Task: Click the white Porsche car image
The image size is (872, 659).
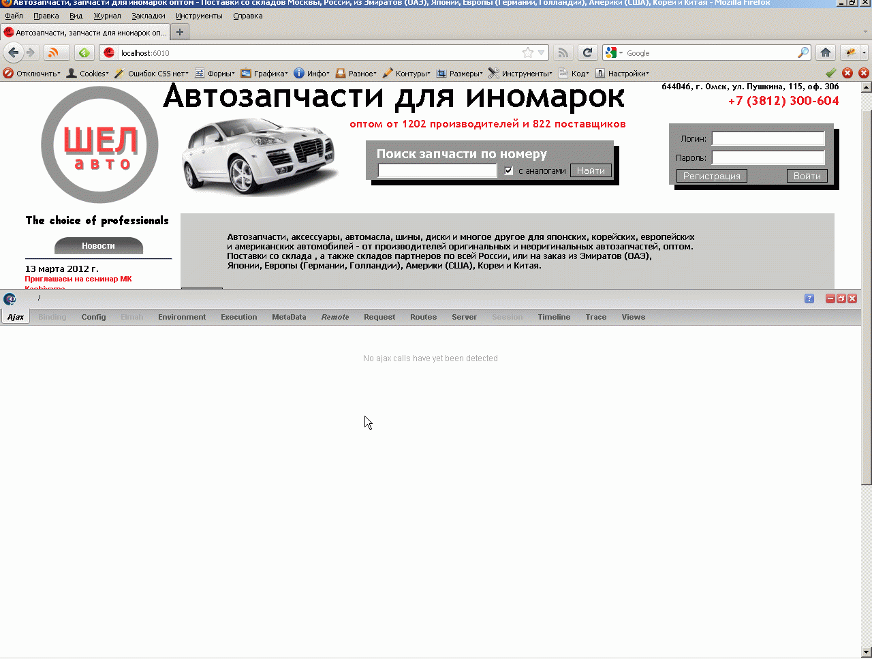Action: tap(260, 156)
